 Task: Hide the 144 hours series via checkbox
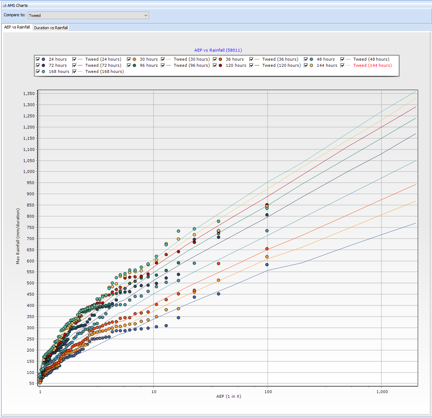tap(306, 65)
